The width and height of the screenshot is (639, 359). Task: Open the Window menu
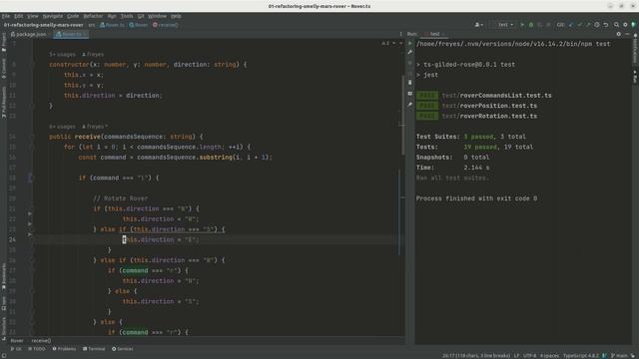(x=158, y=16)
